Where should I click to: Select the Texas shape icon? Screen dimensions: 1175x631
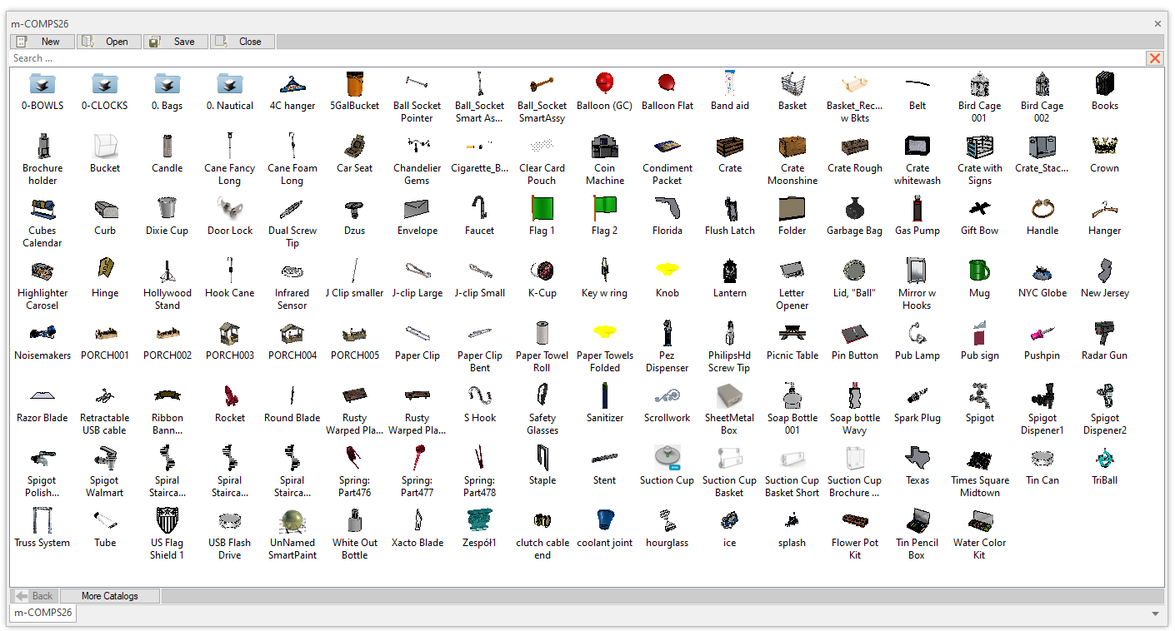tap(917, 459)
